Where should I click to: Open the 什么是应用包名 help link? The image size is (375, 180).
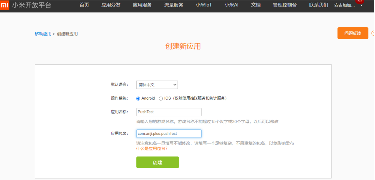coord(152,149)
